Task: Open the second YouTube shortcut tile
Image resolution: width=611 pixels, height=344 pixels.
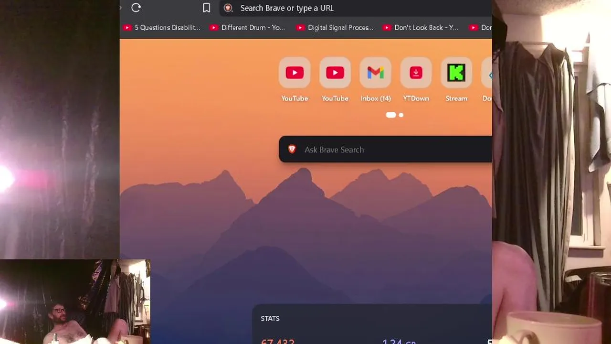Action: pos(335,79)
